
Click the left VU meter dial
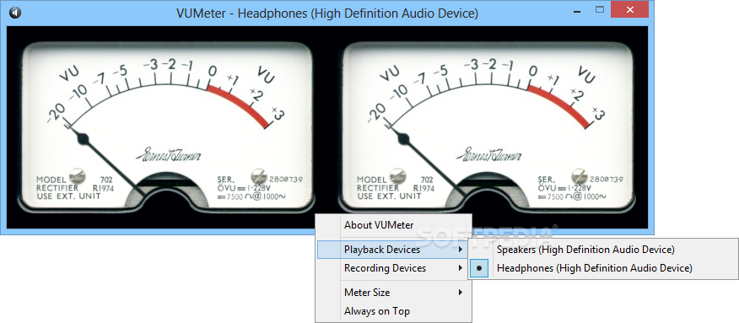[x=165, y=127]
